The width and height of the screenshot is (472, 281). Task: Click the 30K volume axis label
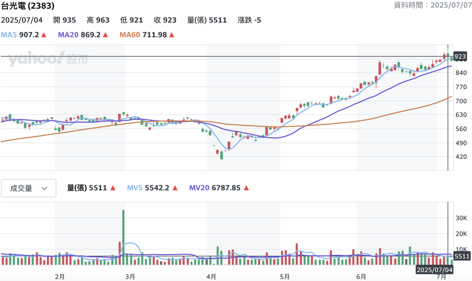coord(461,218)
